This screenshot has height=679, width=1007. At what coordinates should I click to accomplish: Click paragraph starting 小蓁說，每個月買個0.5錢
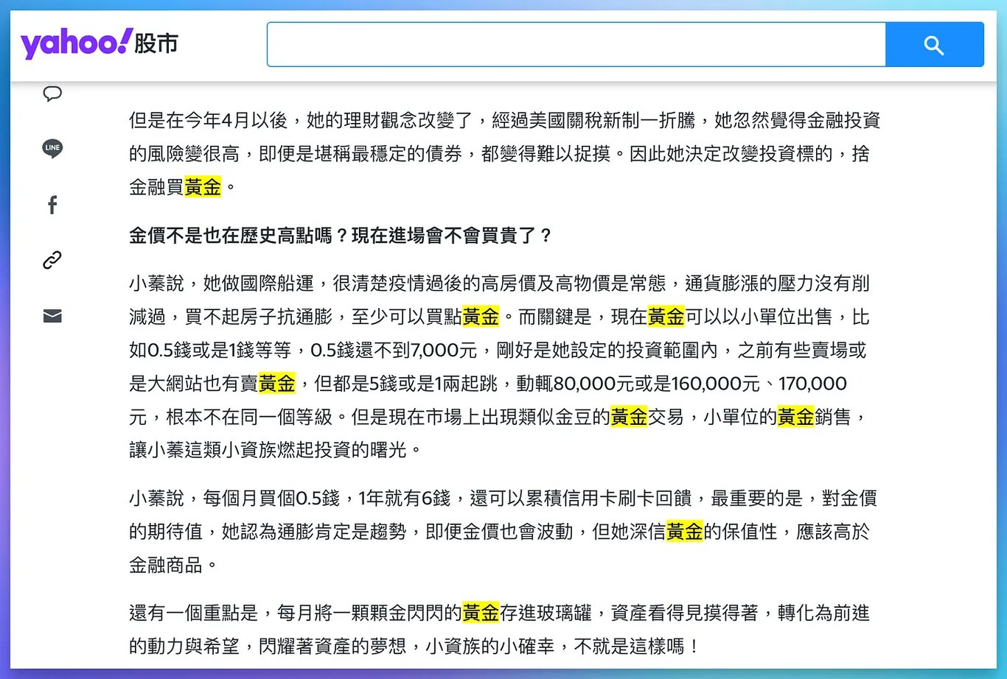click(503, 531)
